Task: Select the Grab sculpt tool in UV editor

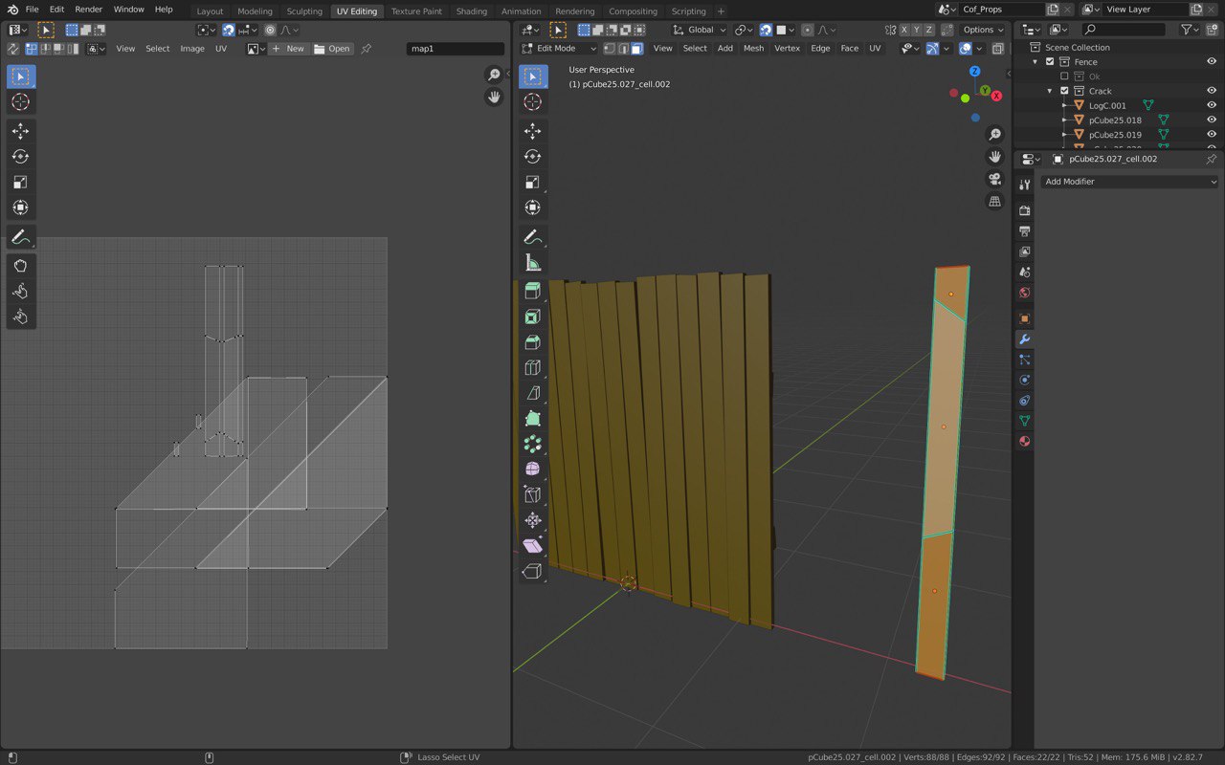Action: click(20, 265)
